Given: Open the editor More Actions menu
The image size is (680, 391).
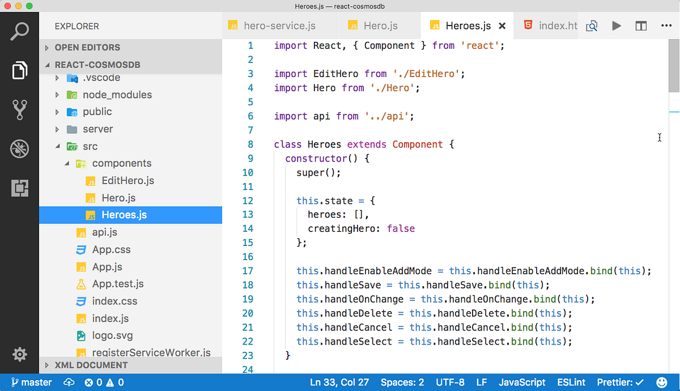Looking at the screenshot, I should (x=666, y=25).
